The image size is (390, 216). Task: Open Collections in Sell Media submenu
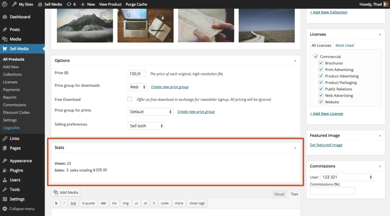12,74
